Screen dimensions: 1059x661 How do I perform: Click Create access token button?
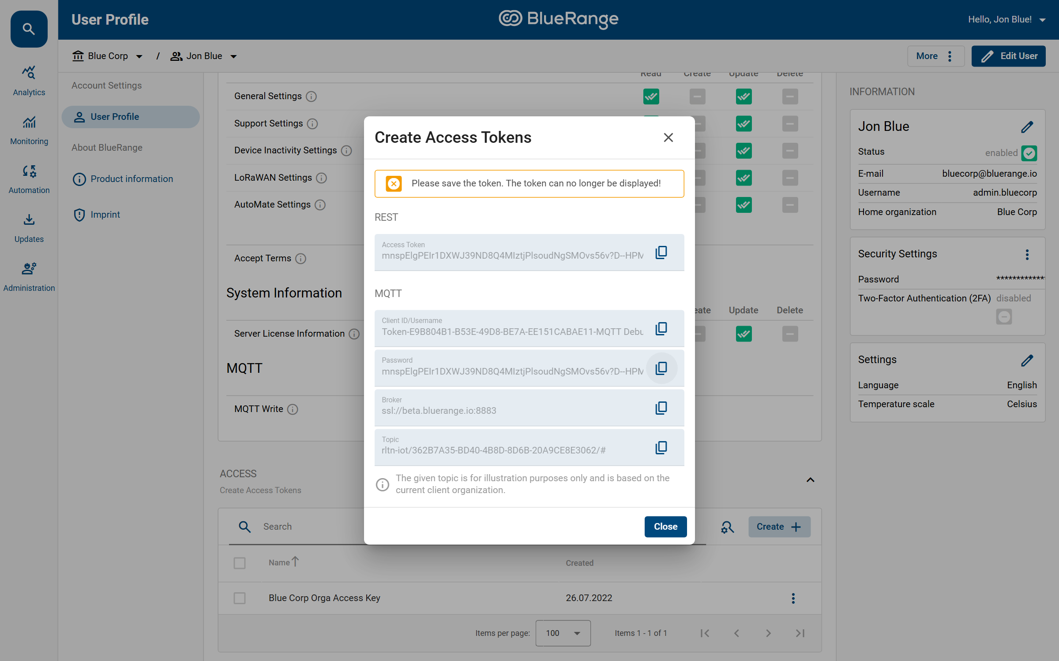pos(779,527)
